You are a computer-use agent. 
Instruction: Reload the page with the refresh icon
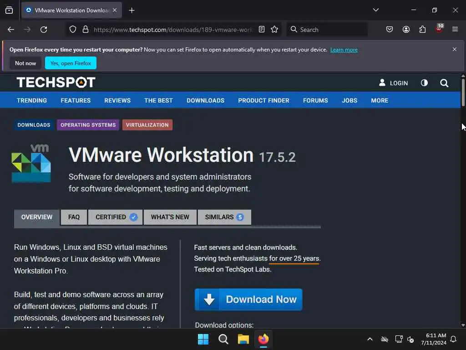point(44,30)
